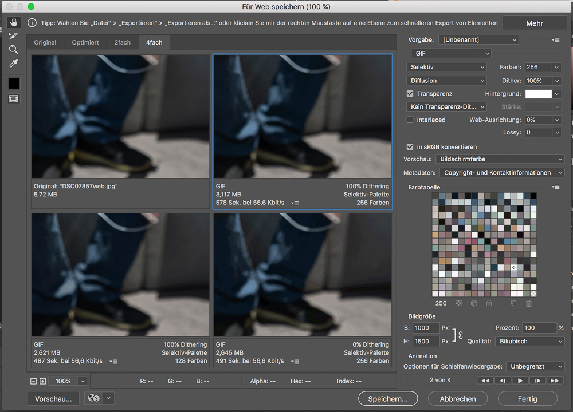Click the selected color in Farbtabelle
The height and width of the screenshot is (412, 573).
point(513,267)
